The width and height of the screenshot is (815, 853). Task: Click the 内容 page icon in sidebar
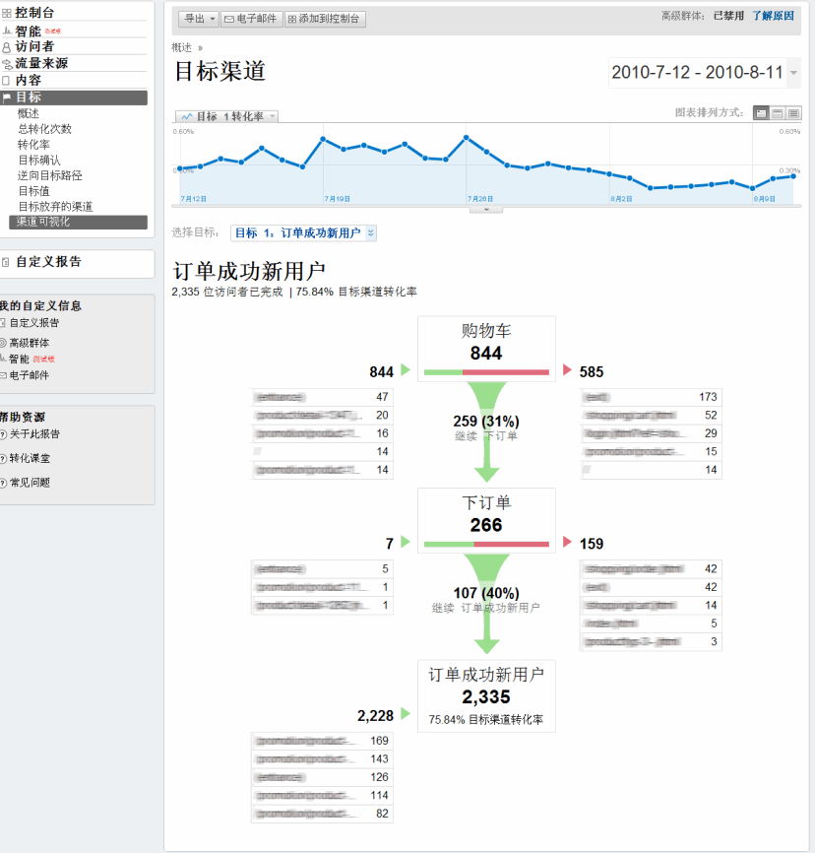[7, 81]
